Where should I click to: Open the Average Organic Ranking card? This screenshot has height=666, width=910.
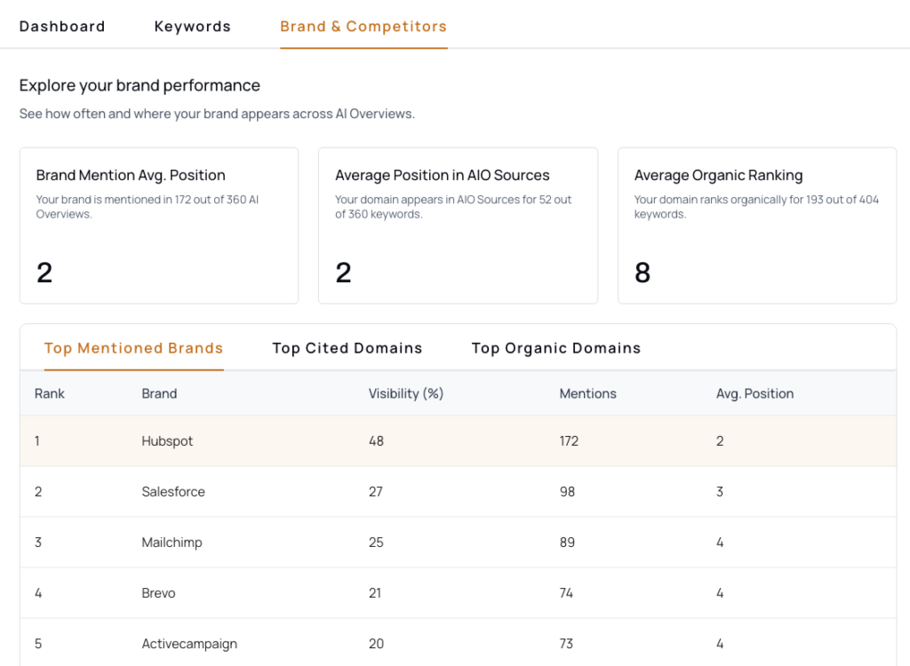756,226
